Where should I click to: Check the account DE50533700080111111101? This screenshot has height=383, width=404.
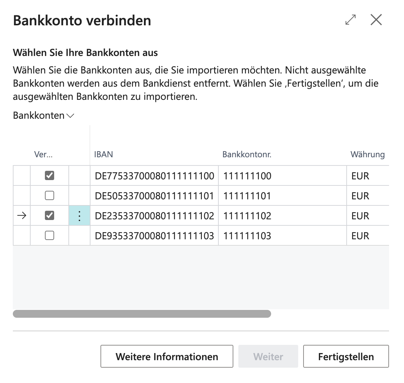[50, 195]
